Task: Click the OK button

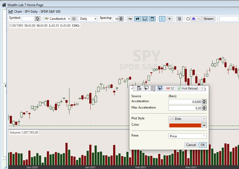Action: click(203, 145)
